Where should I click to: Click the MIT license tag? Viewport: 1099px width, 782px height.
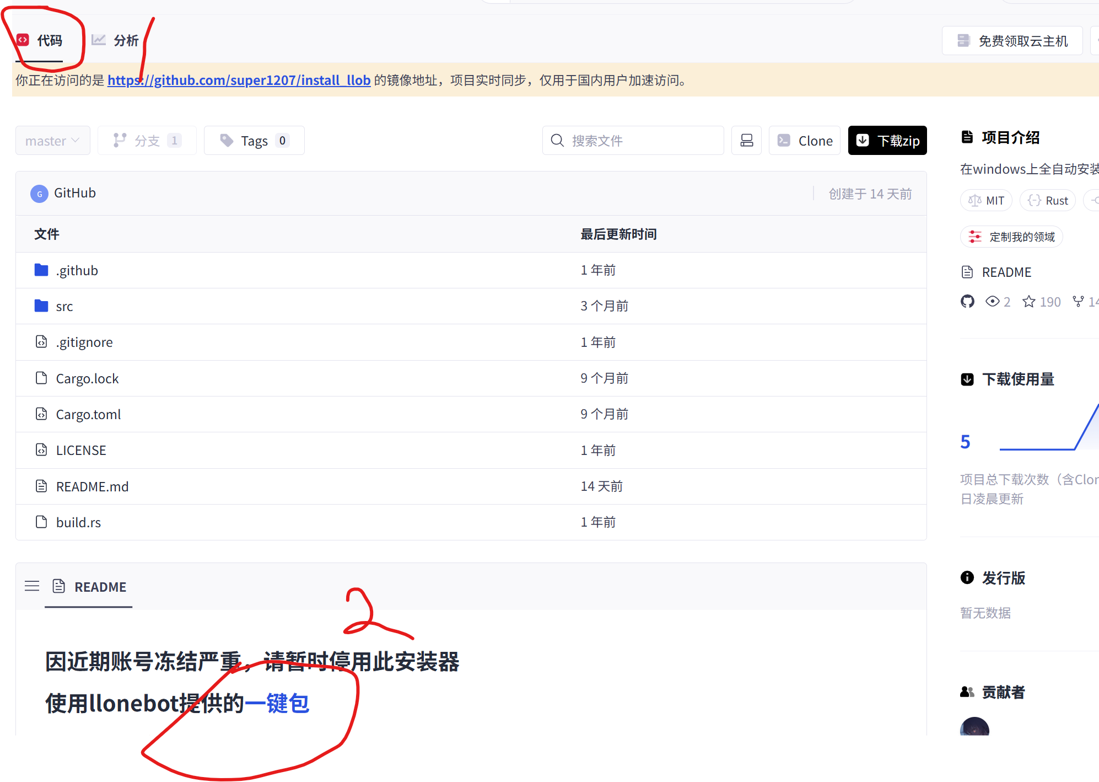(x=987, y=200)
